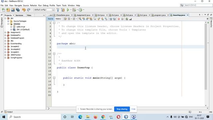Expand the SwingPrograms project node
The width and height of the screenshot is (213, 120).
pyautogui.click(x=5, y=58)
